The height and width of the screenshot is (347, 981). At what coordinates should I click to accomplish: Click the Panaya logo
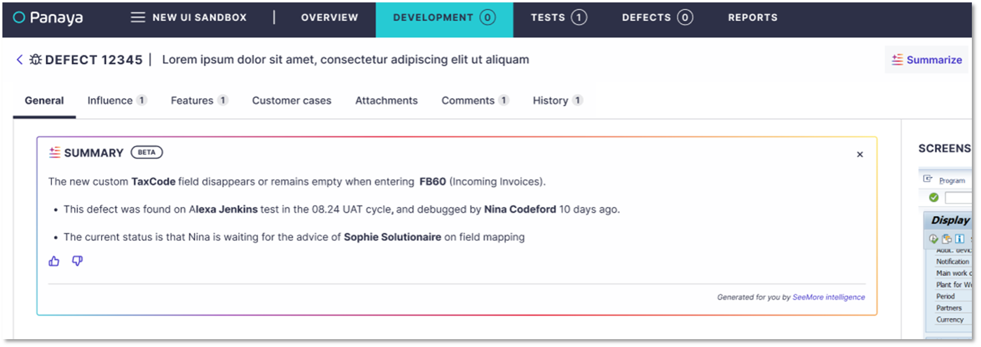[48, 18]
